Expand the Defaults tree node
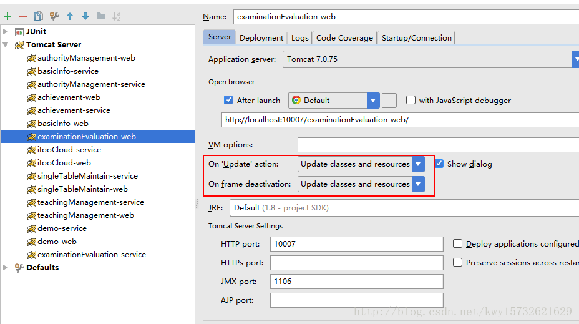This screenshot has width=579, height=324. (x=6, y=267)
